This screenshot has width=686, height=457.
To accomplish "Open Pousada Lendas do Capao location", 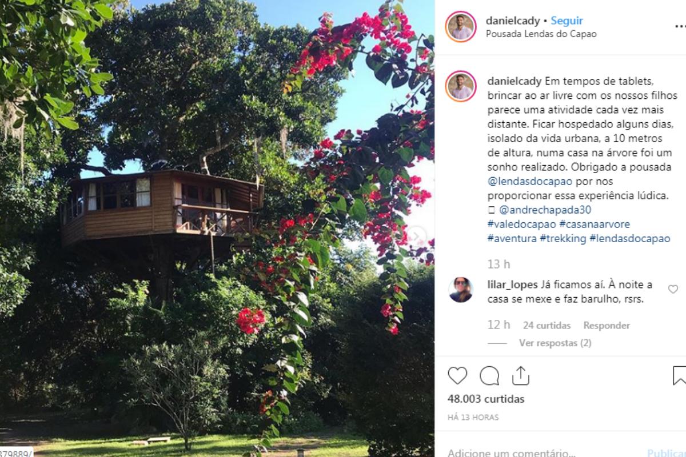I will coord(541,34).
